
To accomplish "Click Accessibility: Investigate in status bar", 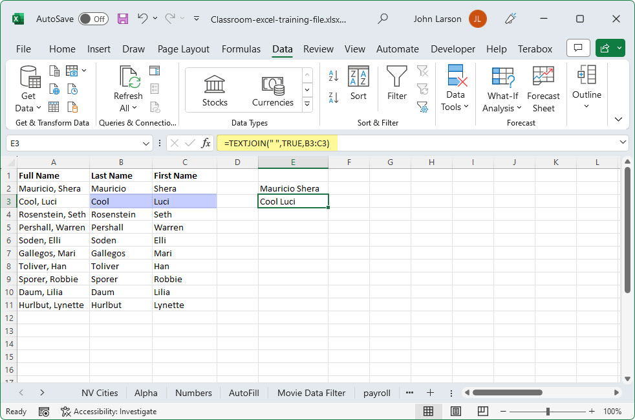I will (x=109, y=411).
